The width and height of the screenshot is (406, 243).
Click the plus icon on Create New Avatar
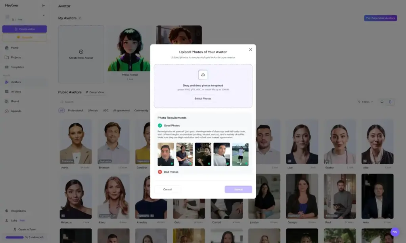(x=81, y=52)
